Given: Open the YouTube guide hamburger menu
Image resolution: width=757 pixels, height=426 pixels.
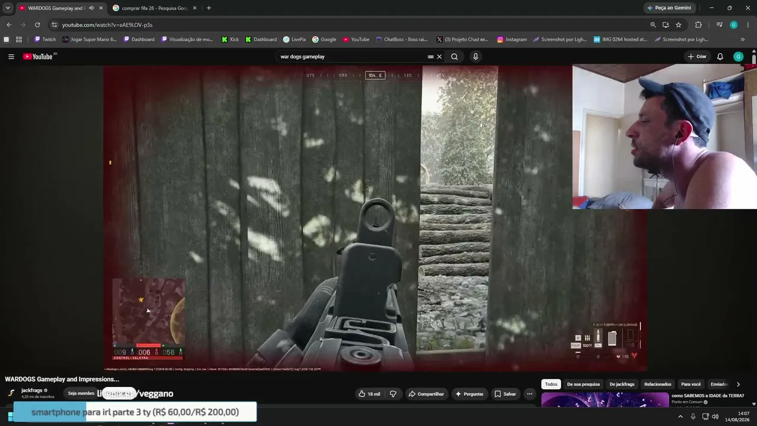Looking at the screenshot, I should click(x=11, y=57).
